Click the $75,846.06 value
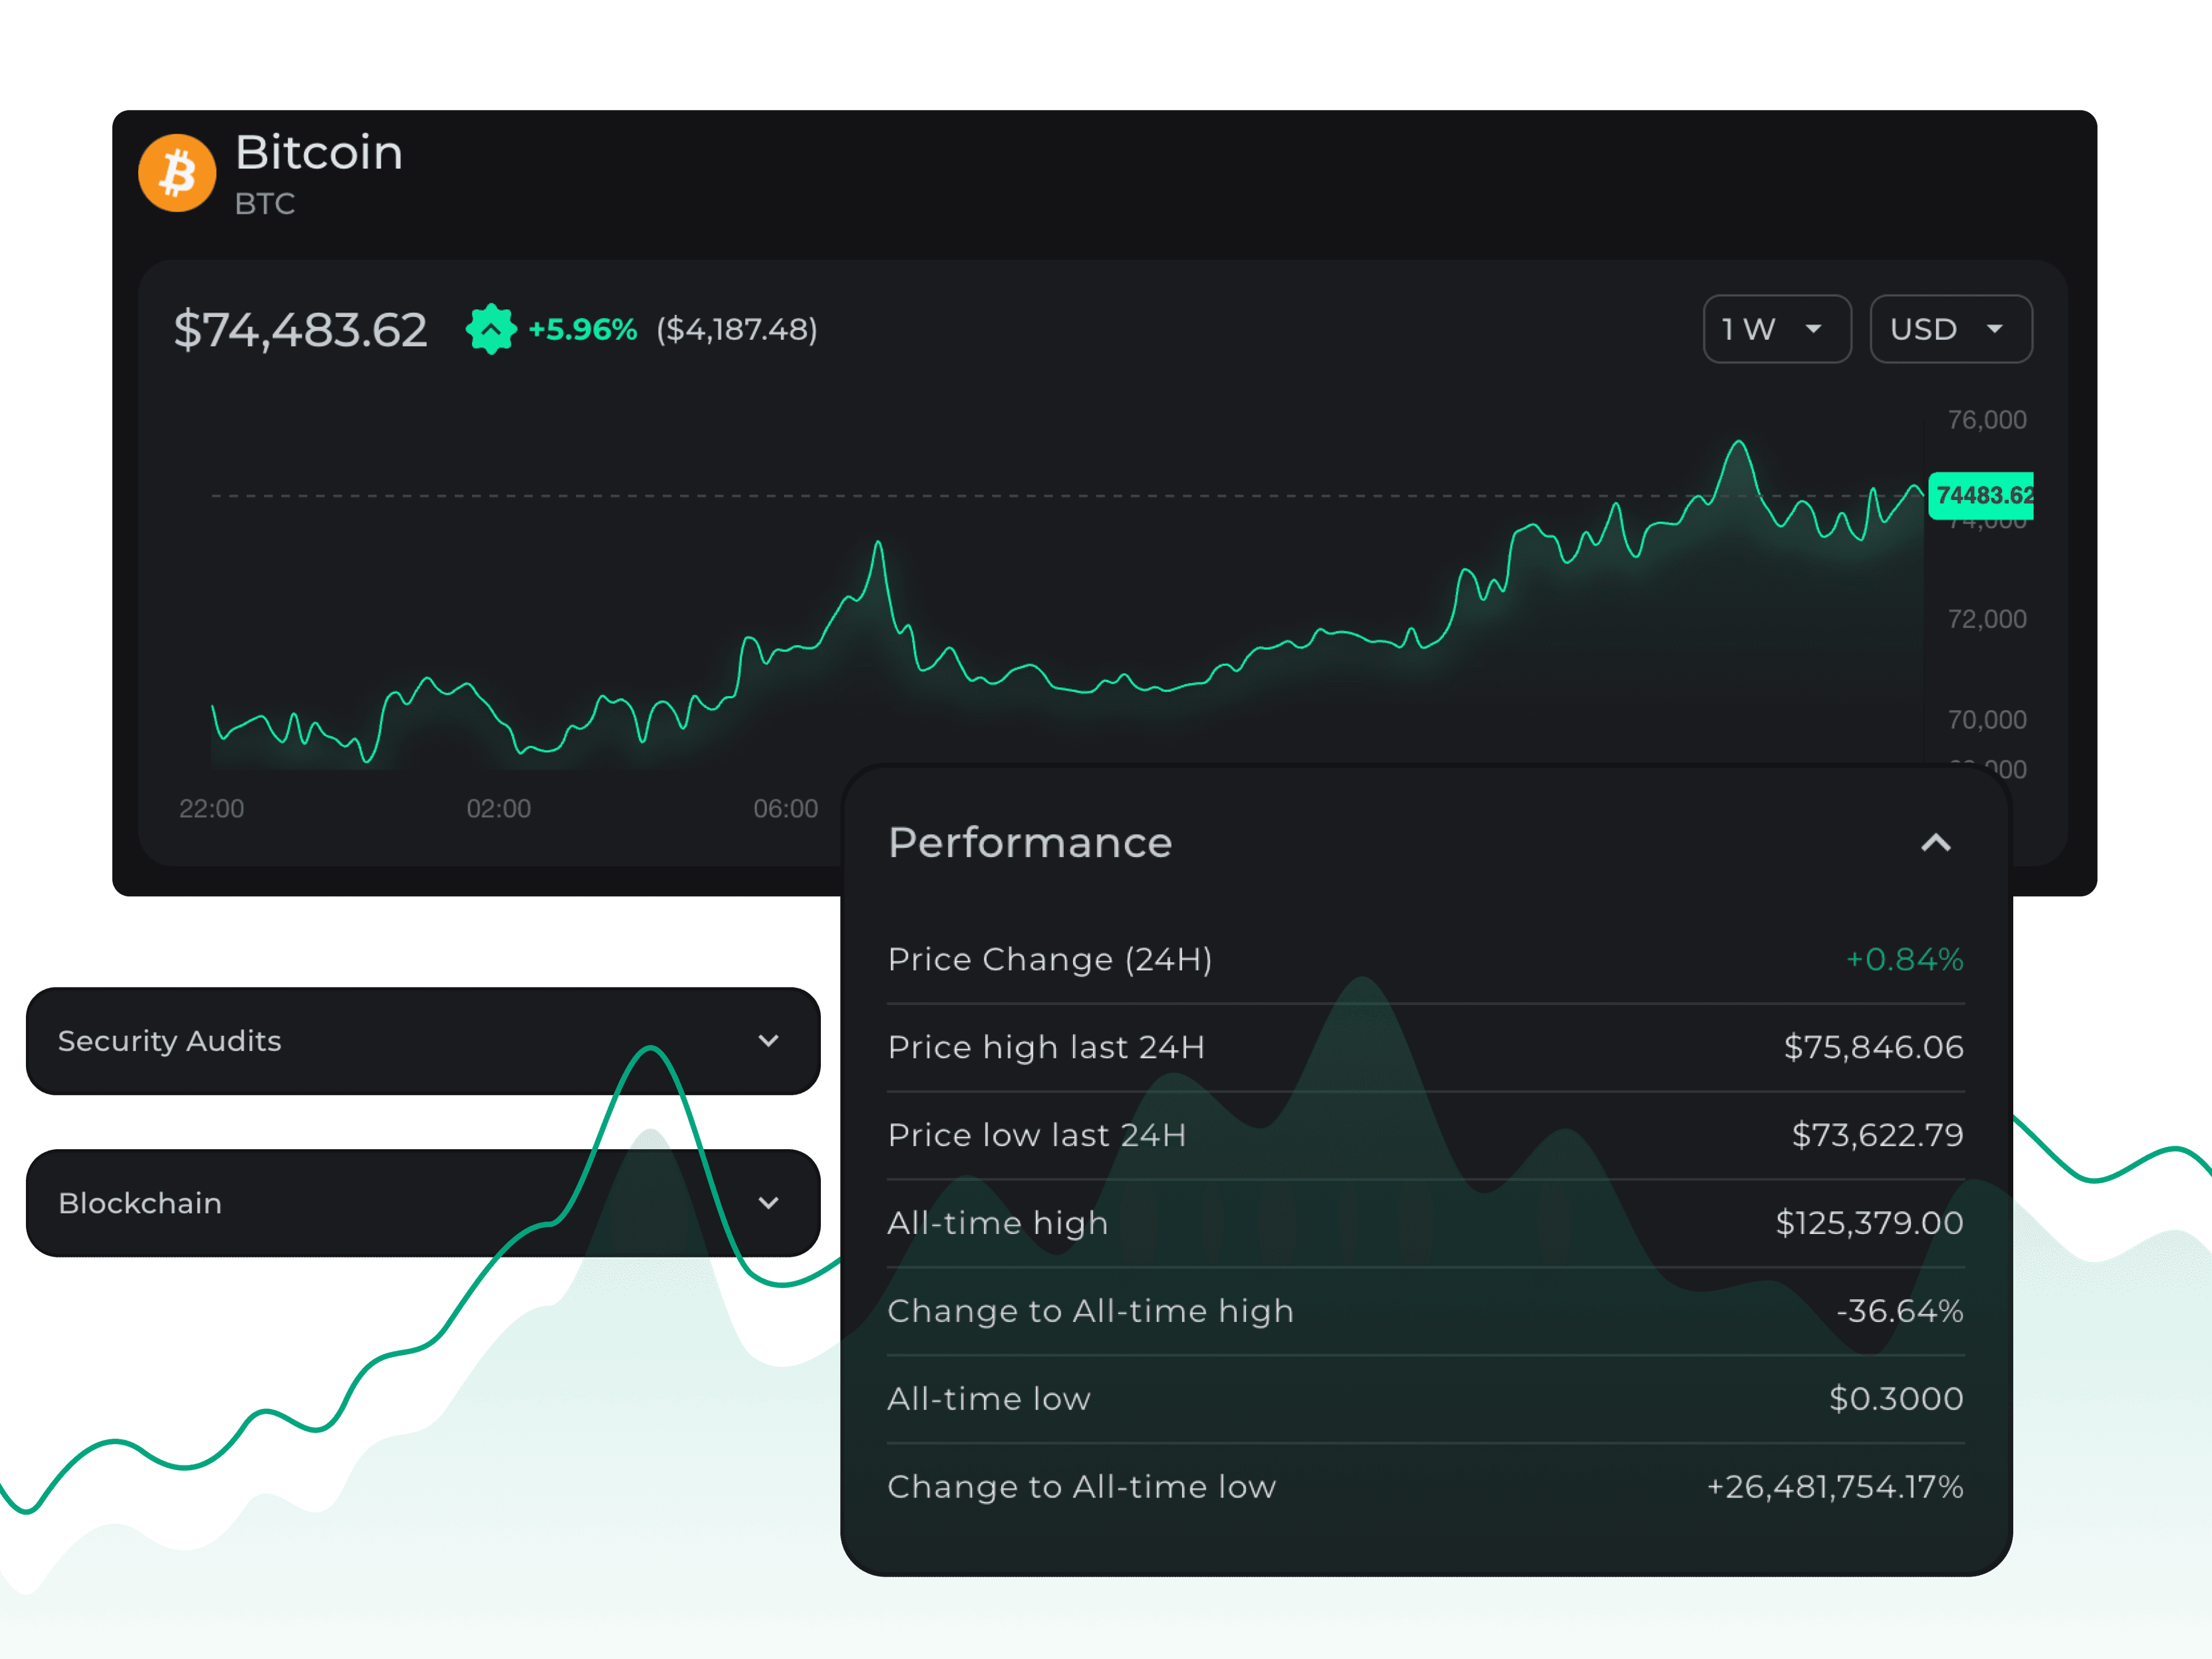The height and width of the screenshot is (1659, 2212). [x=1874, y=1047]
